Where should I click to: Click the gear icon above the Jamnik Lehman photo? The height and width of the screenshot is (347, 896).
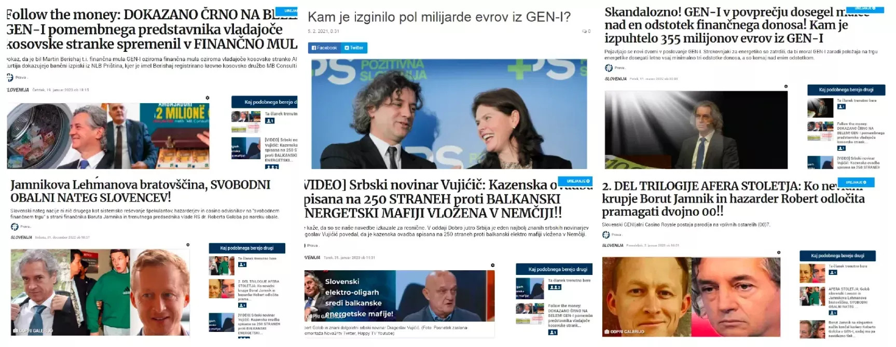pyautogui.click(x=188, y=245)
